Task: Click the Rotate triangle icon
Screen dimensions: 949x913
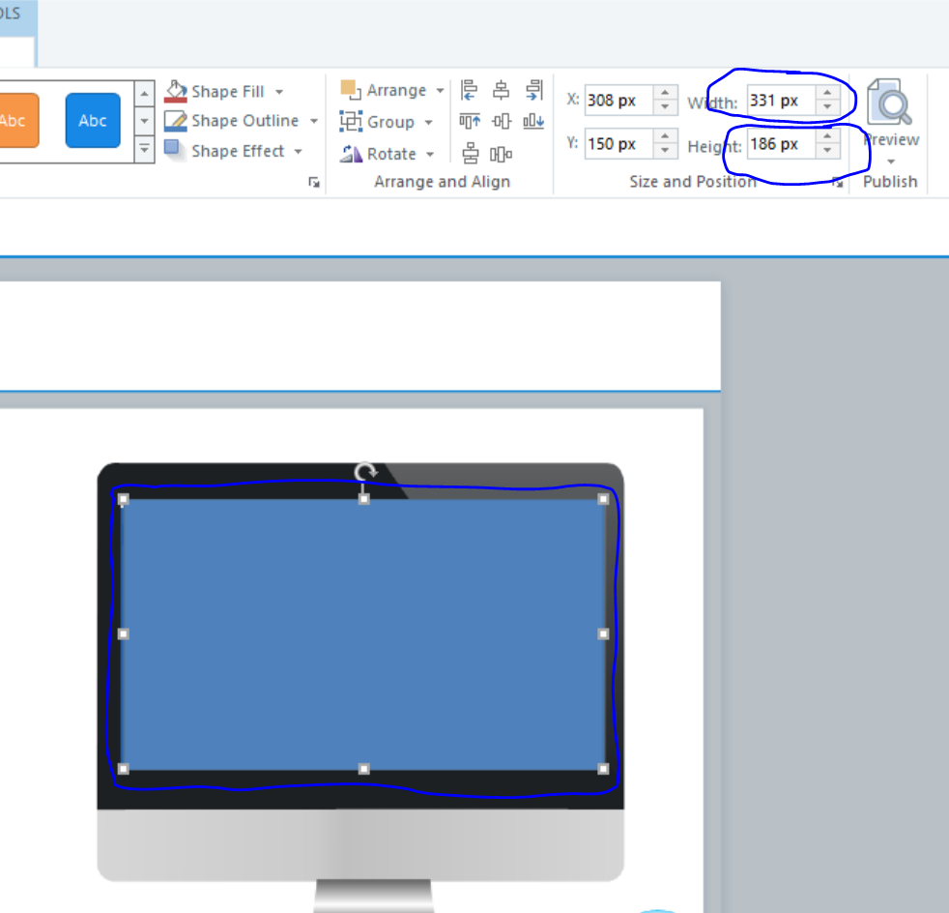Action: [x=351, y=154]
